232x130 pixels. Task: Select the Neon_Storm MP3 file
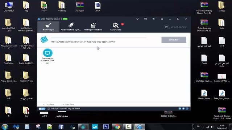point(204,94)
